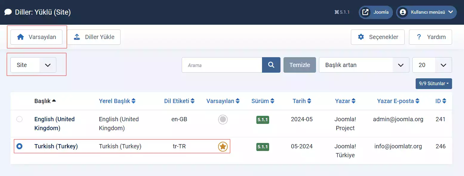Open the list limit dropdown showing 20
Screen dimensions: 464x176
pyautogui.click(x=432, y=65)
